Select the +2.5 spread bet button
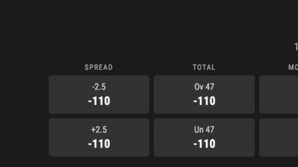The width and height of the screenshot is (298, 167). 99,138
